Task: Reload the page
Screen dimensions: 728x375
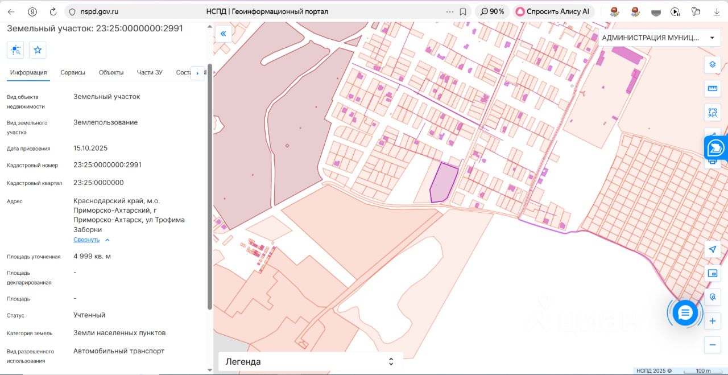Action: tap(53, 11)
